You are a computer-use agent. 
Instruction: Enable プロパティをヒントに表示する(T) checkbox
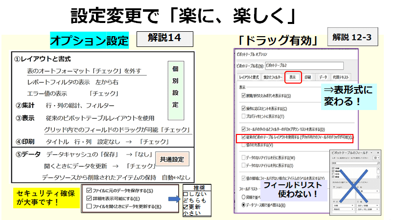pyautogui.click(x=243, y=116)
